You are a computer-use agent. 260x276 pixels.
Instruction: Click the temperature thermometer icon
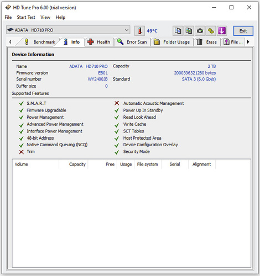coord(139,31)
